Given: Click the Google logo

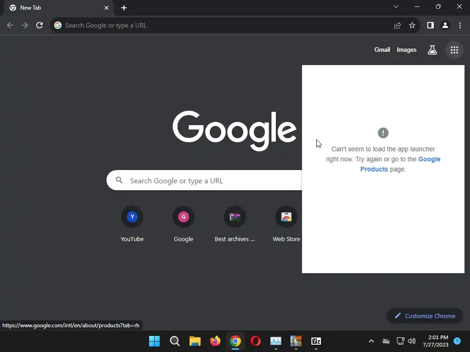Looking at the screenshot, I should pos(235,131).
